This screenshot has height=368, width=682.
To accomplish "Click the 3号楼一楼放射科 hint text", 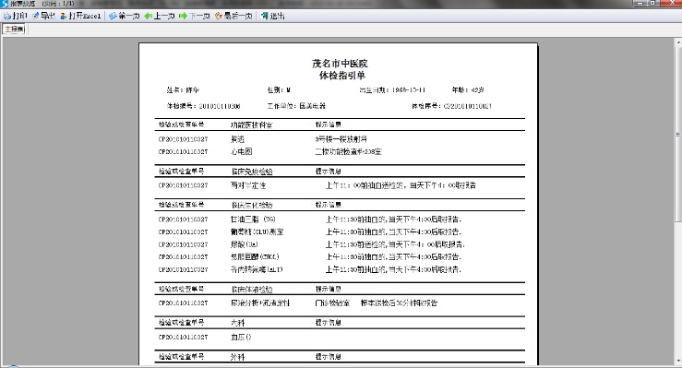I will tap(341, 139).
